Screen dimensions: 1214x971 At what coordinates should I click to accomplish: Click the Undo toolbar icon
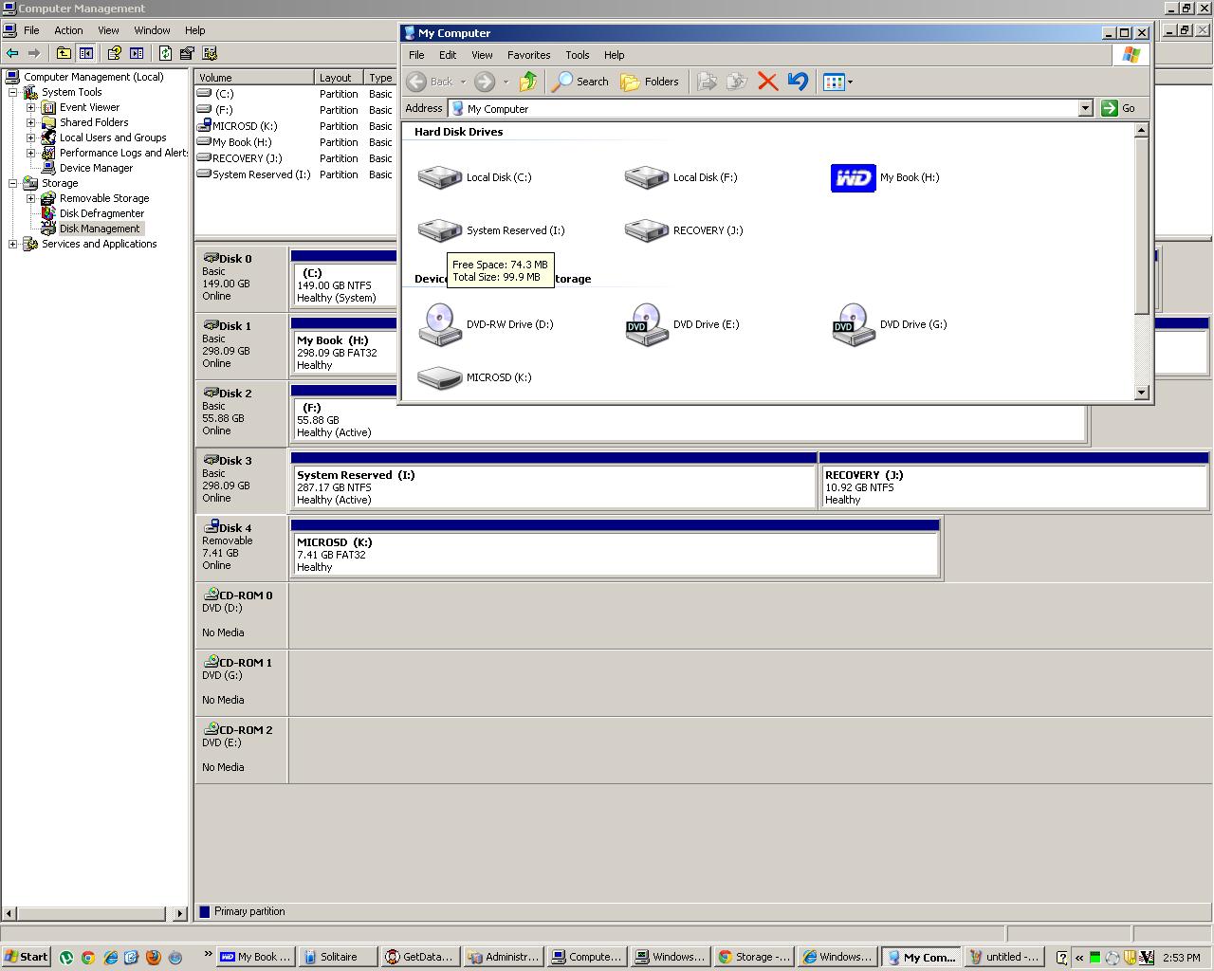pyautogui.click(x=797, y=82)
